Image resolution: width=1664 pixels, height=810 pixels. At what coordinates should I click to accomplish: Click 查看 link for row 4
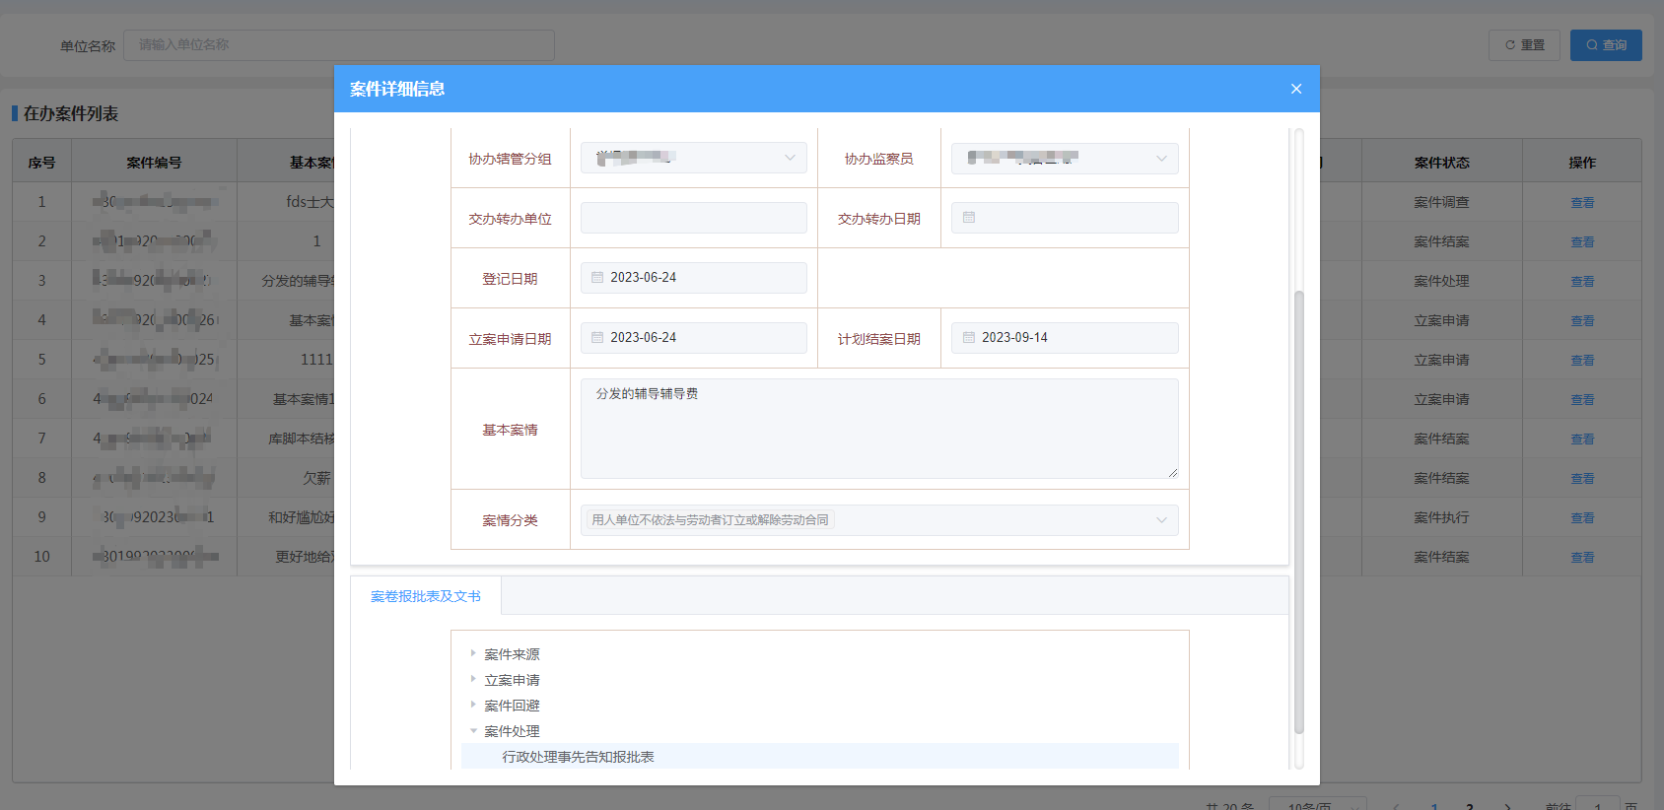point(1582,320)
